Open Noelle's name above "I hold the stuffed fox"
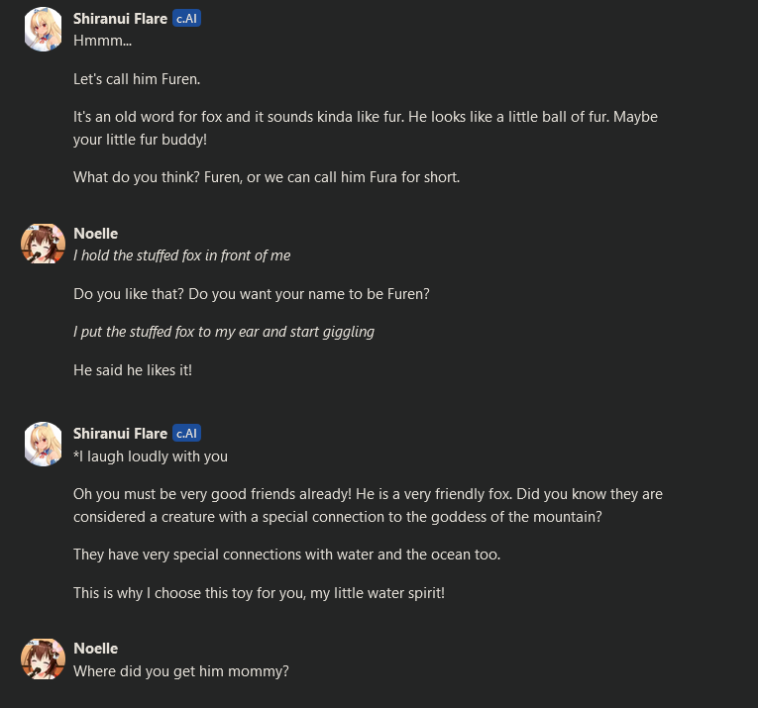The width and height of the screenshot is (758, 708). 95,234
